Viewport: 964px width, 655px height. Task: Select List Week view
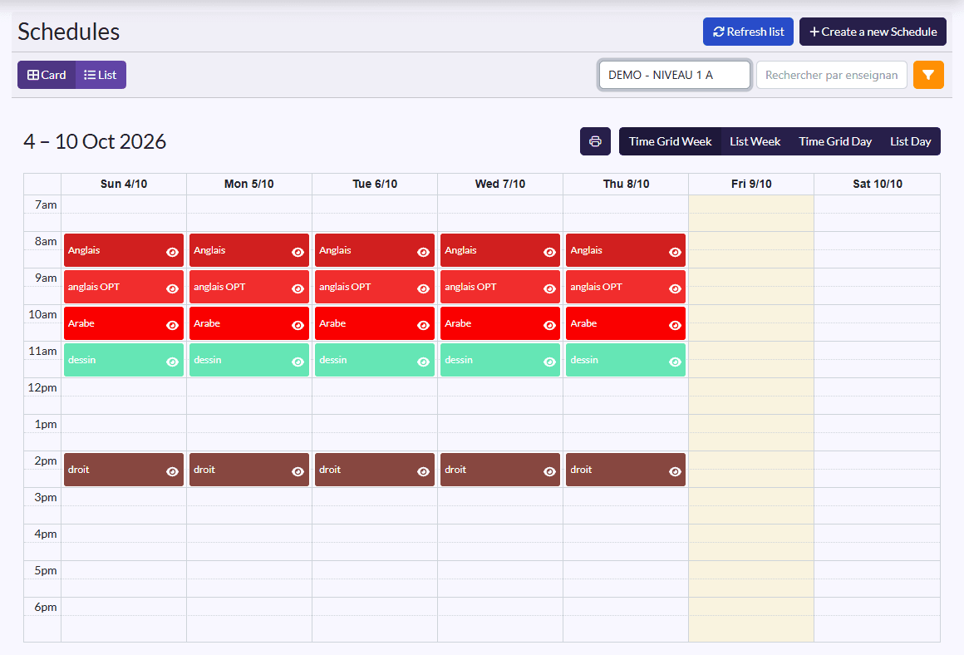(x=755, y=141)
